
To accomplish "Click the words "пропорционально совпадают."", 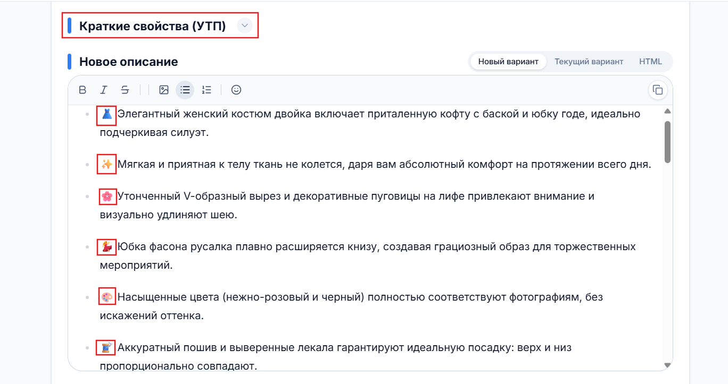I will pos(178,366).
